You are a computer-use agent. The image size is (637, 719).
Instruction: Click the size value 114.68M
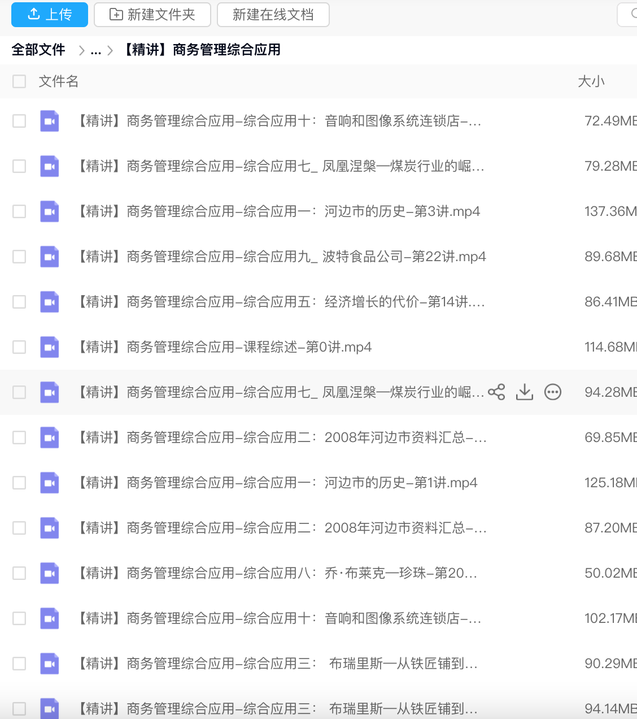(x=610, y=347)
